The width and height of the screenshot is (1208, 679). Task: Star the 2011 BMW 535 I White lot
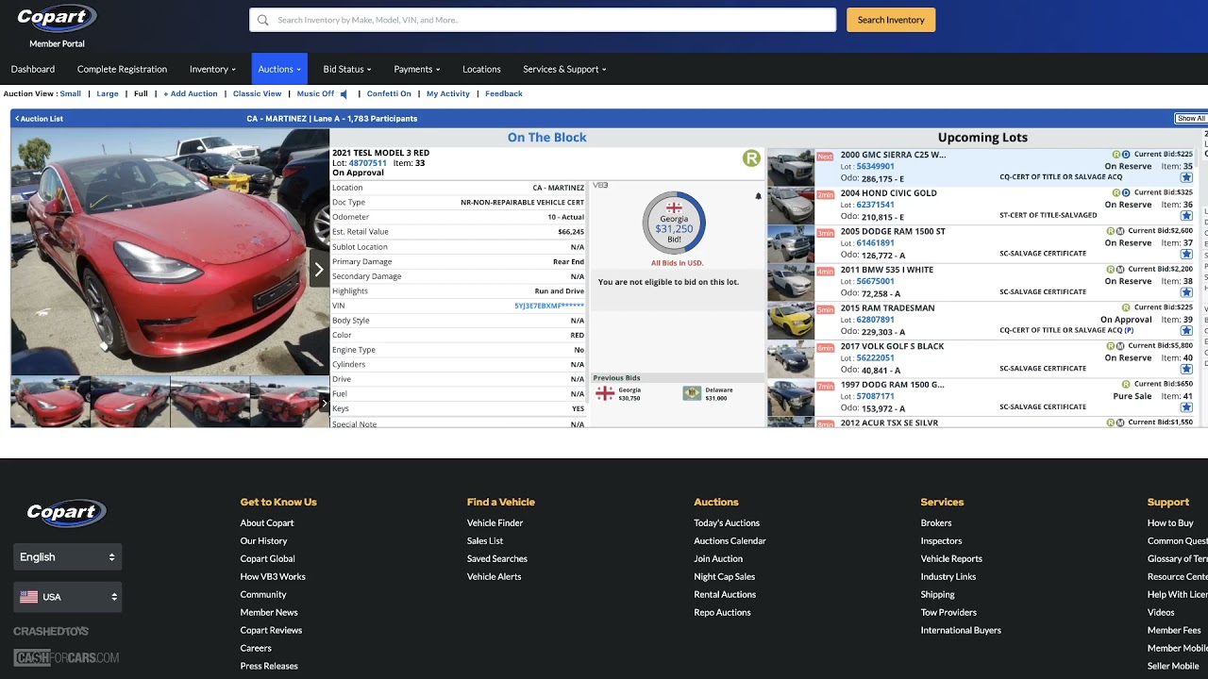[1186, 292]
